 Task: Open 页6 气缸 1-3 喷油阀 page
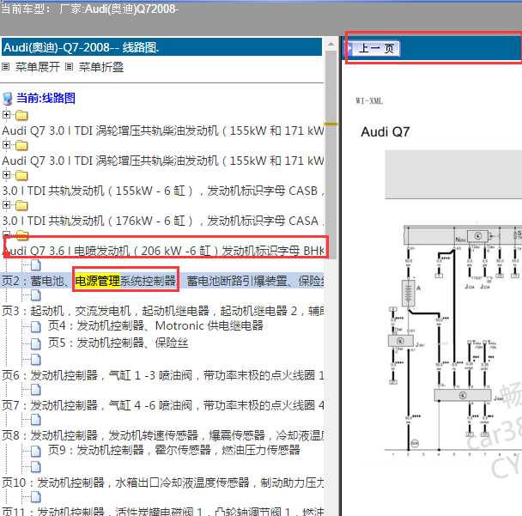162,375
